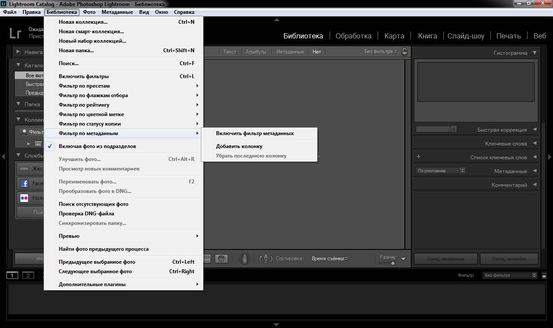Collapse the Гистограмма panel
553x328 pixels.
(x=534, y=53)
